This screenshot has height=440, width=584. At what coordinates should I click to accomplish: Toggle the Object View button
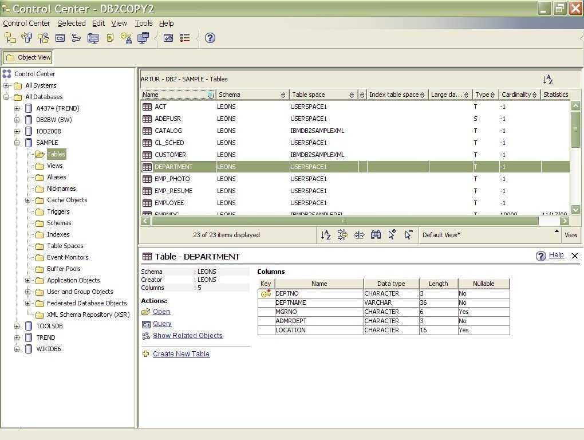[x=28, y=57]
